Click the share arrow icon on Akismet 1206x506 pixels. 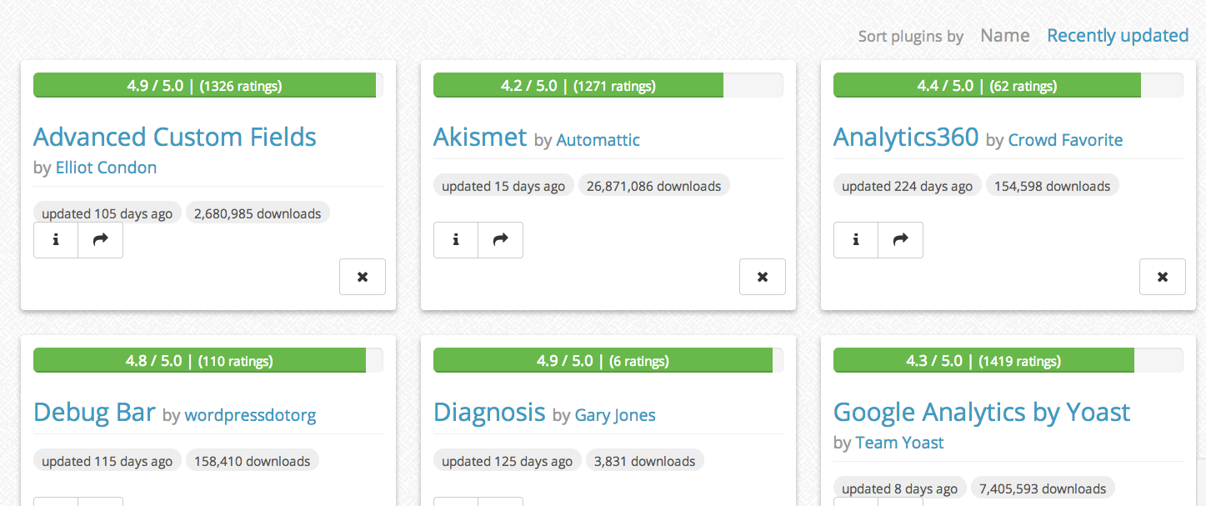pos(500,239)
